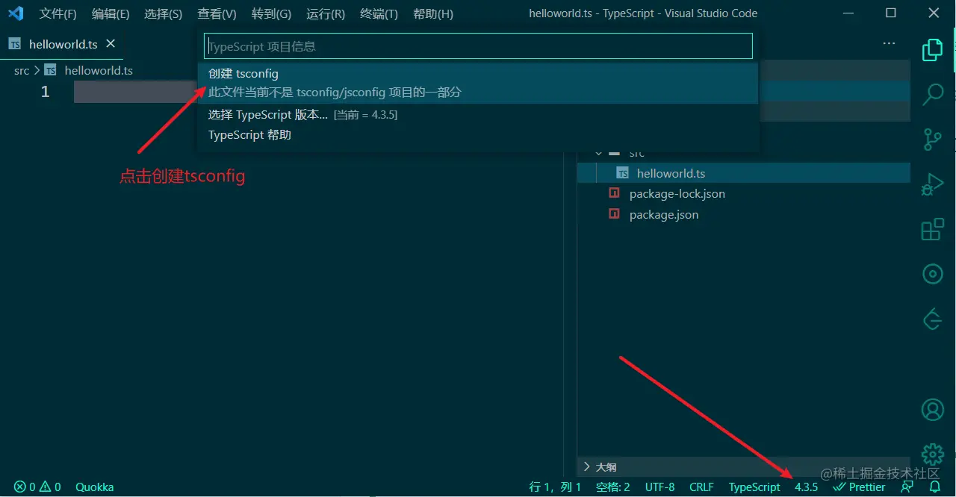
Task: Open the 帮助(H) menu
Action: click(433, 13)
